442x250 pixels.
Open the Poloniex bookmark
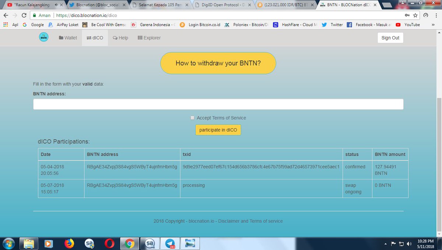(246, 25)
